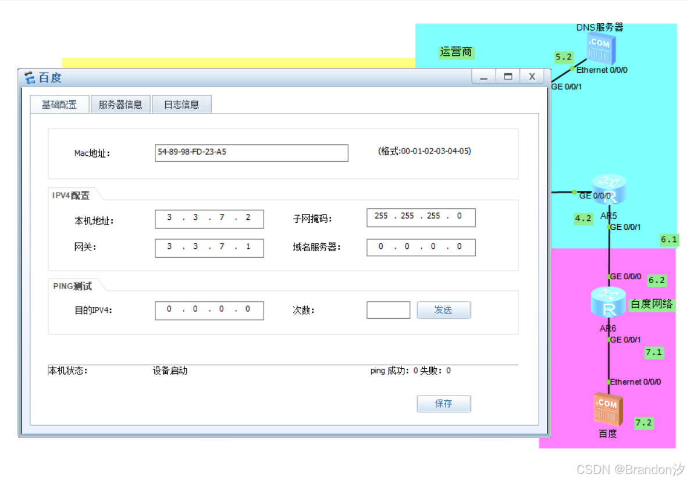Click the 运营商 label in topology

tap(455, 52)
